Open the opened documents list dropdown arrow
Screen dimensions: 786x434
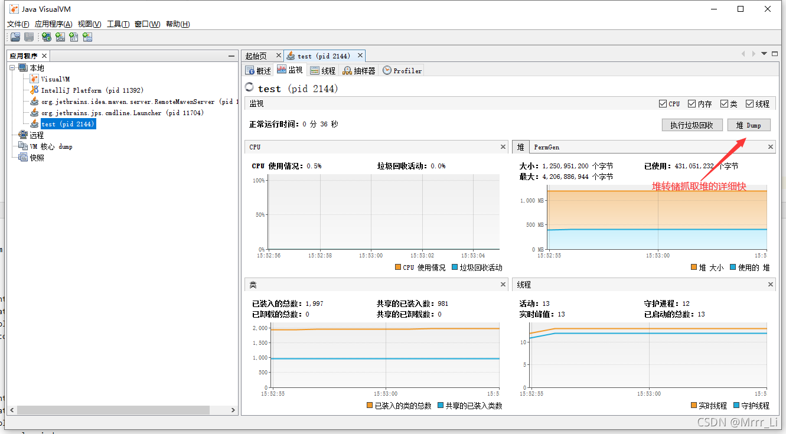(x=764, y=54)
